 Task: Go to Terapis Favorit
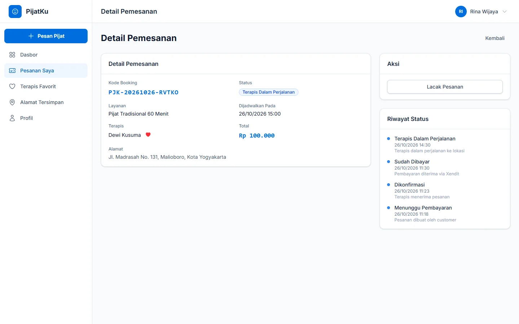pos(46,86)
